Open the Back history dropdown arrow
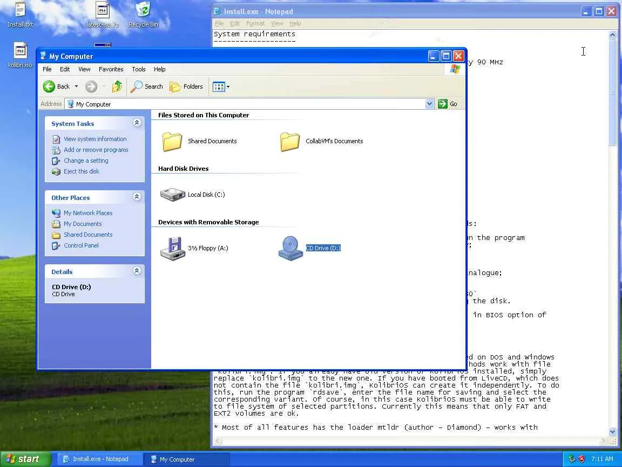The height and width of the screenshot is (467, 622). (x=76, y=86)
